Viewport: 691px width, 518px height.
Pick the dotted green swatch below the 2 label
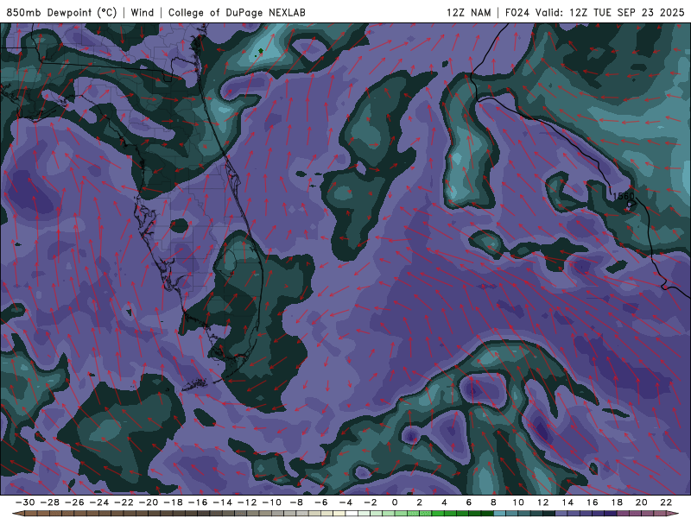pos(426,514)
